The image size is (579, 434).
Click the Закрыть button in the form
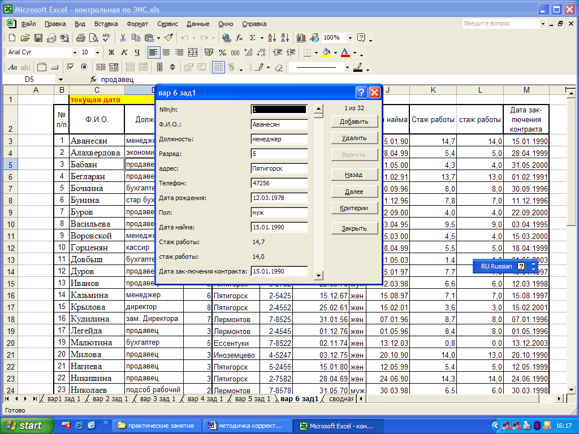click(354, 228)
